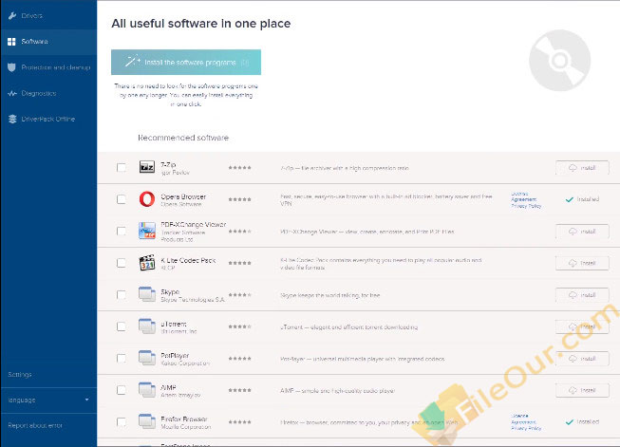Check the Opera Browser checkbox
The height and width of the screenshot is (447, 620).
tap(122, 199)
